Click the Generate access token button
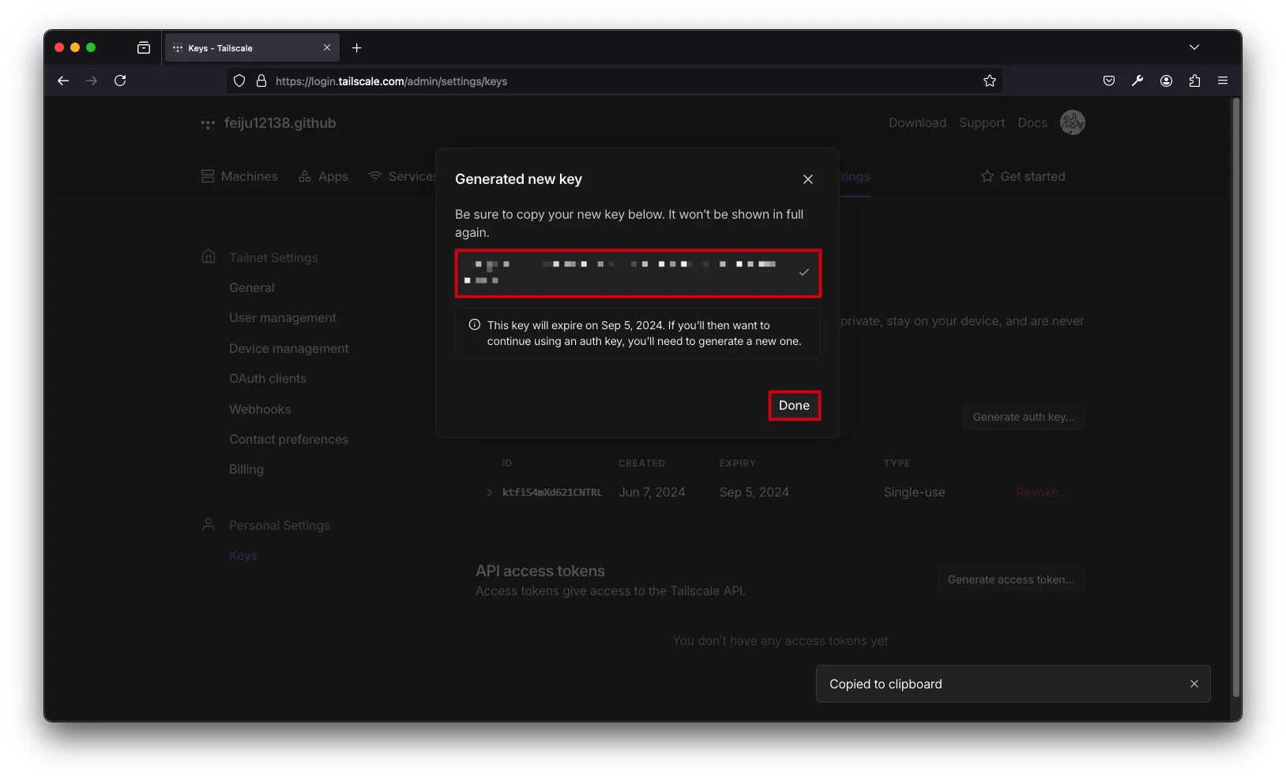The image size is (1286, 780). pos(1011,579)
